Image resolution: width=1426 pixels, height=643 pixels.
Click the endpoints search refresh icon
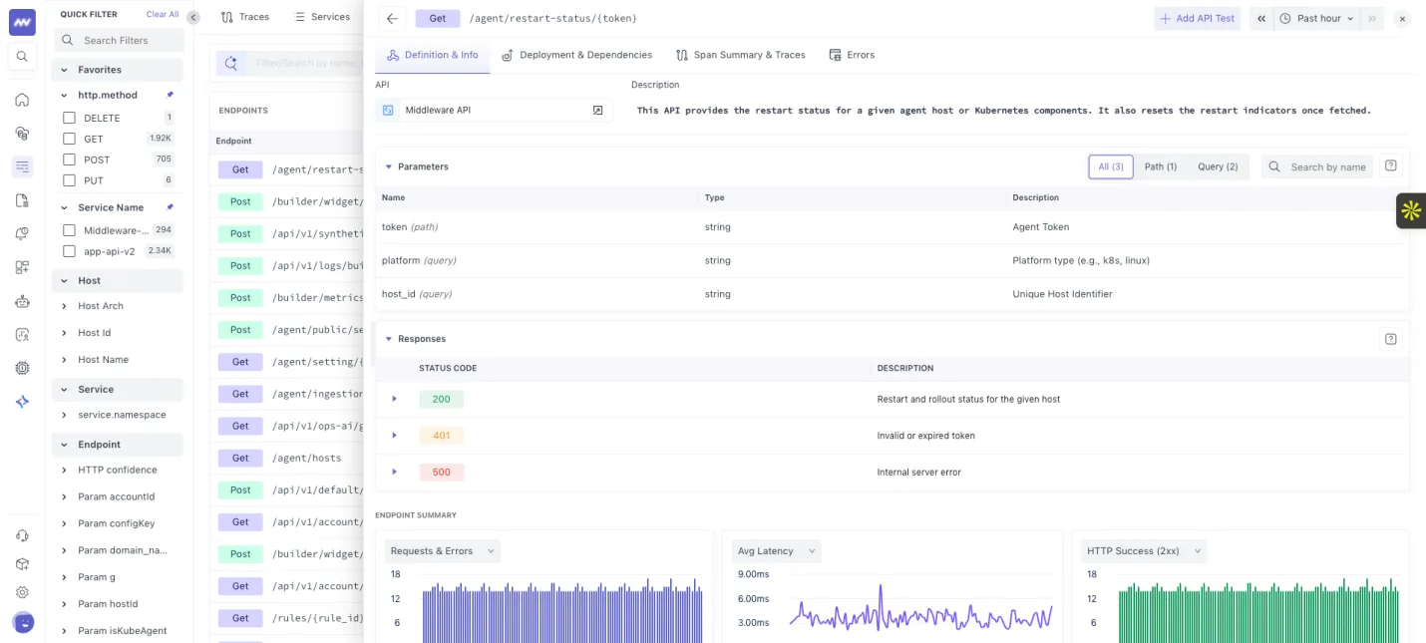pyautogui.click(x=231, y=64)
